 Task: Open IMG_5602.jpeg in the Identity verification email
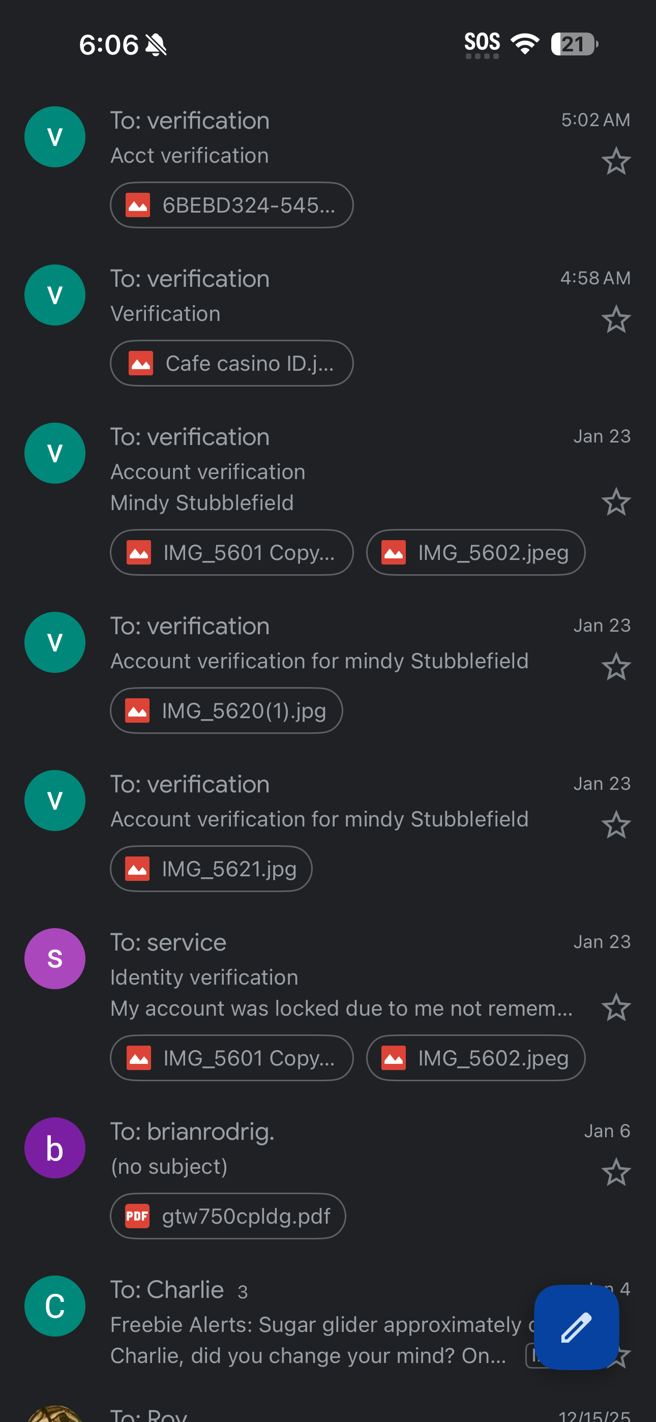(x=475, y=1058)
